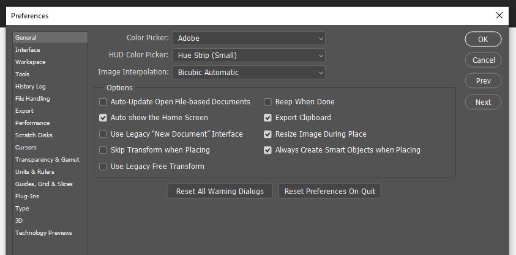The height and width of the screenshot is (255, 516).
Task: Toggle Use Legacy Free Transform checkbox
Action: click(103, 167)
